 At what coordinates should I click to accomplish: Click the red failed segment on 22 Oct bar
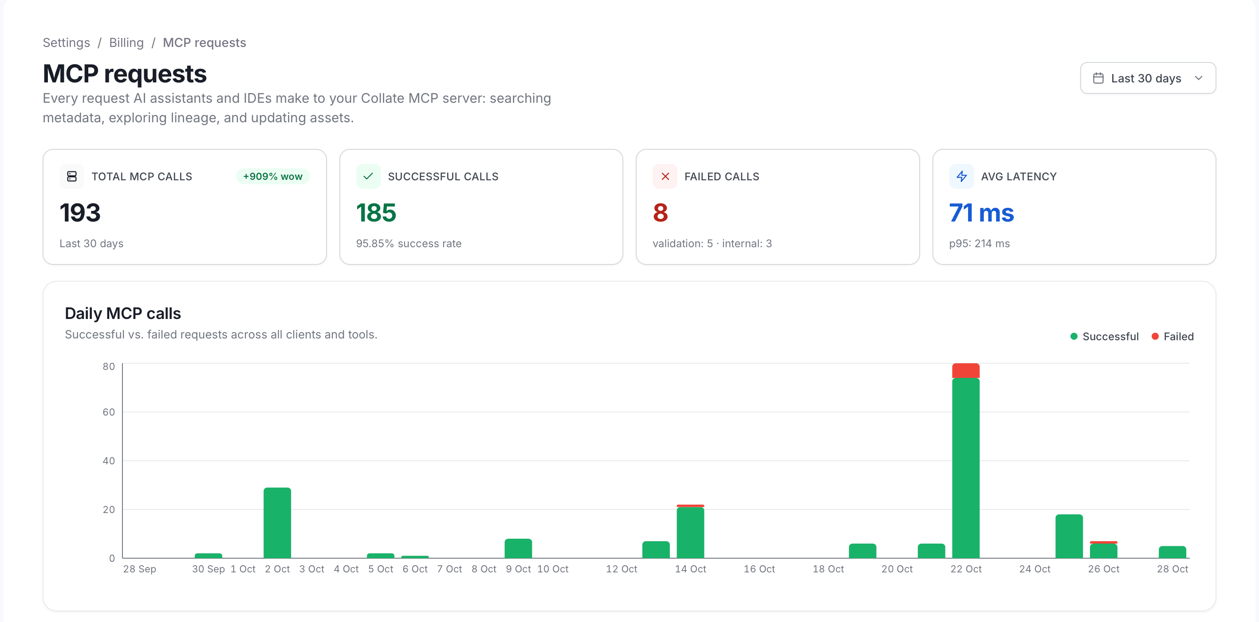coord(966,370)
